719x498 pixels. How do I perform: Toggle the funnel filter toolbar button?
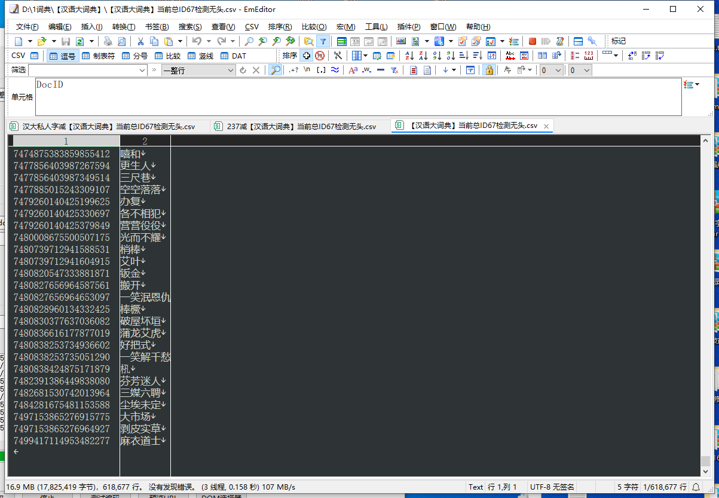[323, 41]
